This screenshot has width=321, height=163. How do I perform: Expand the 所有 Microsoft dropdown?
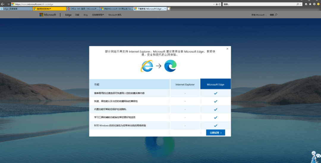click(259, 15)
